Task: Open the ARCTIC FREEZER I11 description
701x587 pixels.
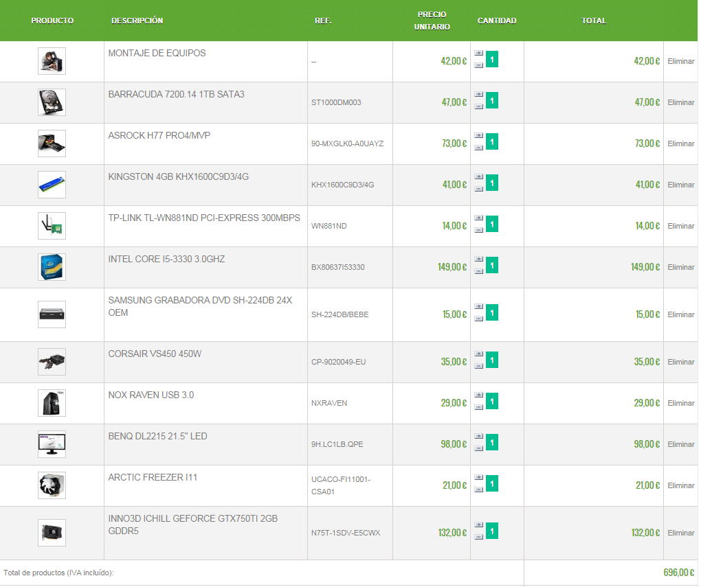Action: (153, 477)
